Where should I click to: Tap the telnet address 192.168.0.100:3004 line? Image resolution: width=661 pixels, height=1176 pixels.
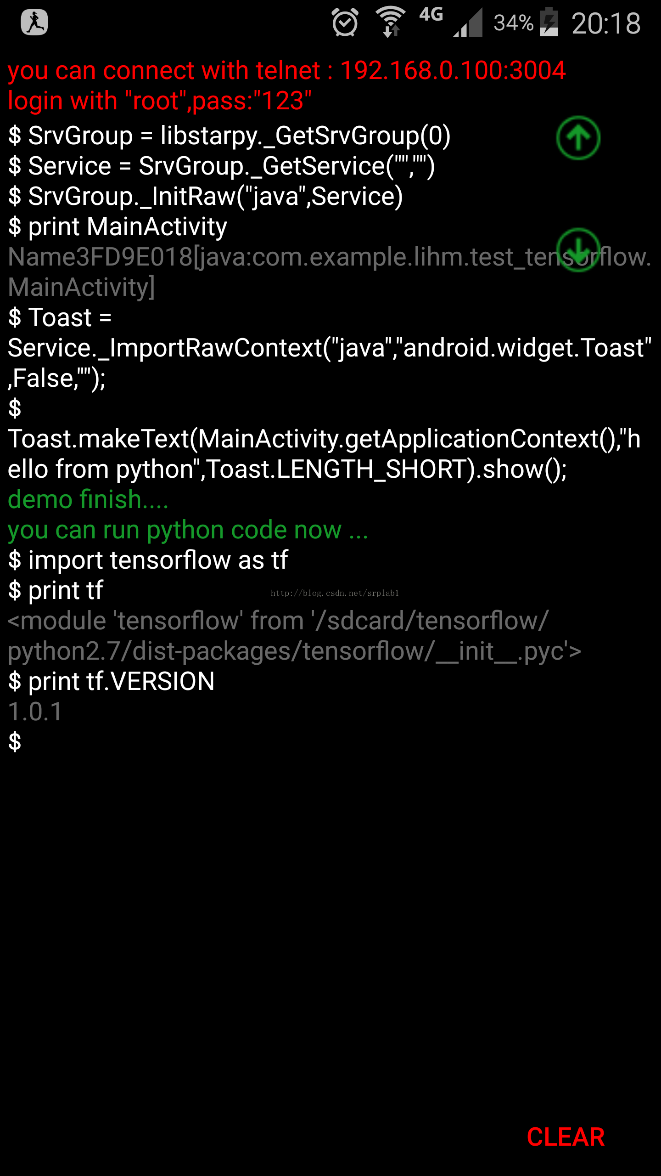287,70
